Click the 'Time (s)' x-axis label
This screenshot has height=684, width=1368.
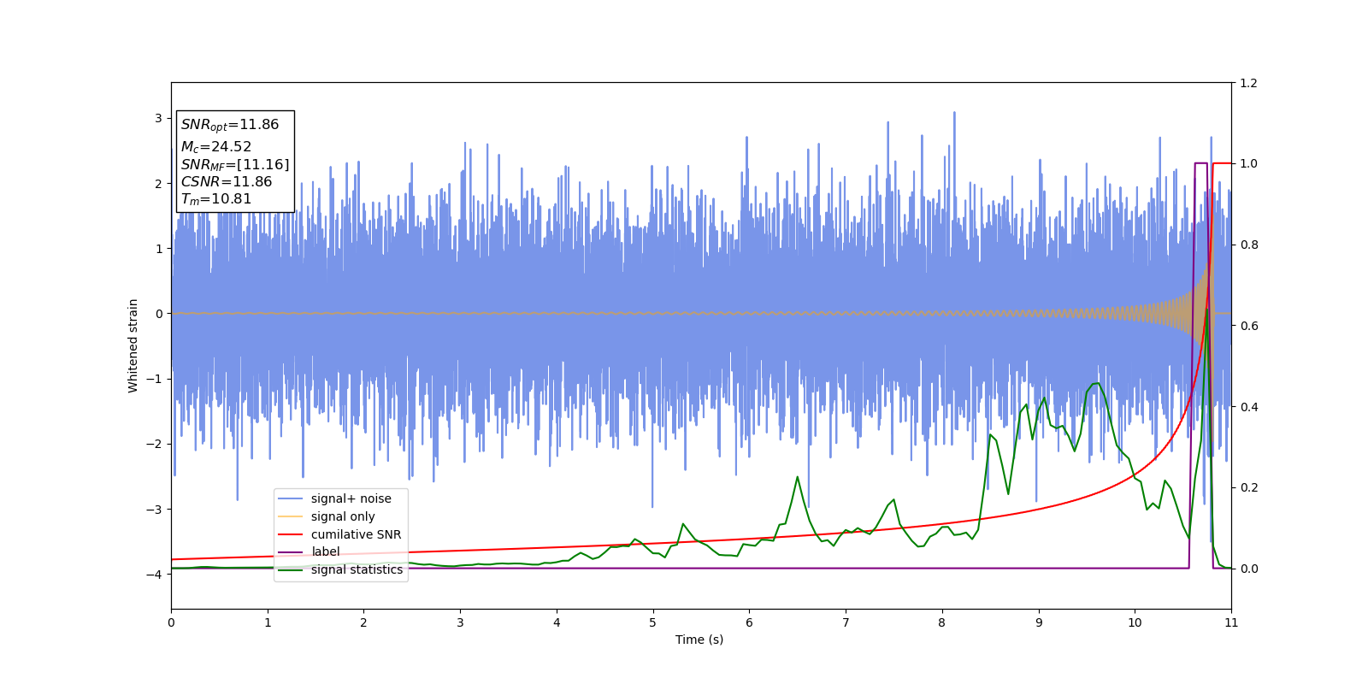pyautogui.click(x=699, y=640)
